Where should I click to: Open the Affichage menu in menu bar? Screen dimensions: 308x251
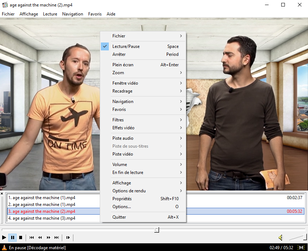click(x=29, y=14)
